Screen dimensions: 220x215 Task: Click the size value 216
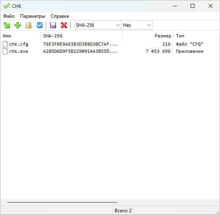point(167,44)
